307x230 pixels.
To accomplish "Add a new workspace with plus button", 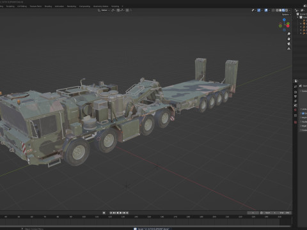I will (x=122, y=6).
